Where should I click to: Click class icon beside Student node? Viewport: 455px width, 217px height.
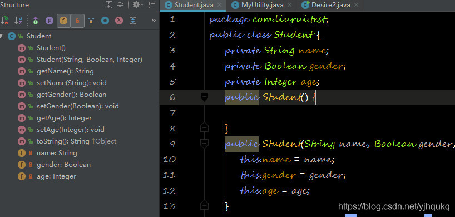click(x=12, y=36)
